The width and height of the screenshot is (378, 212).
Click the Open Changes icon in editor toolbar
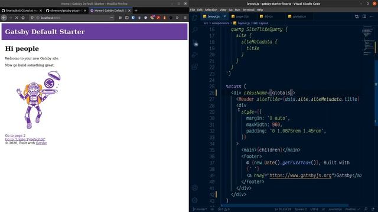[x=357, y=16]
